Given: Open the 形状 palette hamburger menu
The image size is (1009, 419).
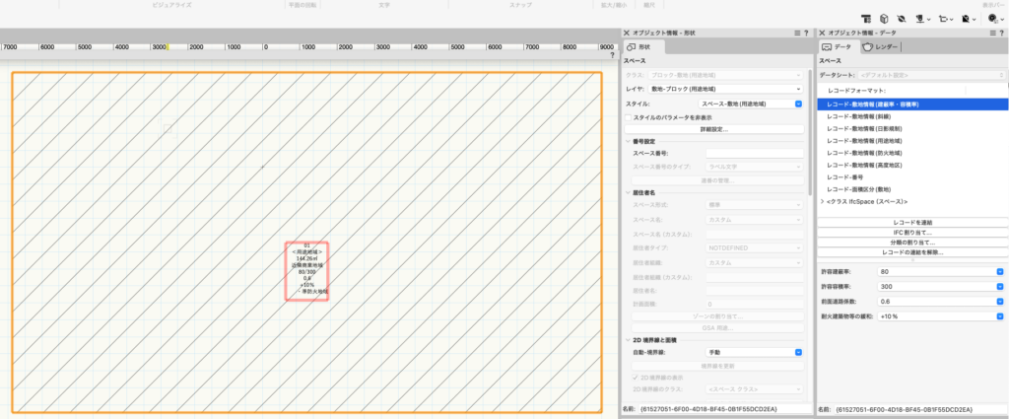Looking at the screenshot, I should tap(797, 34).
